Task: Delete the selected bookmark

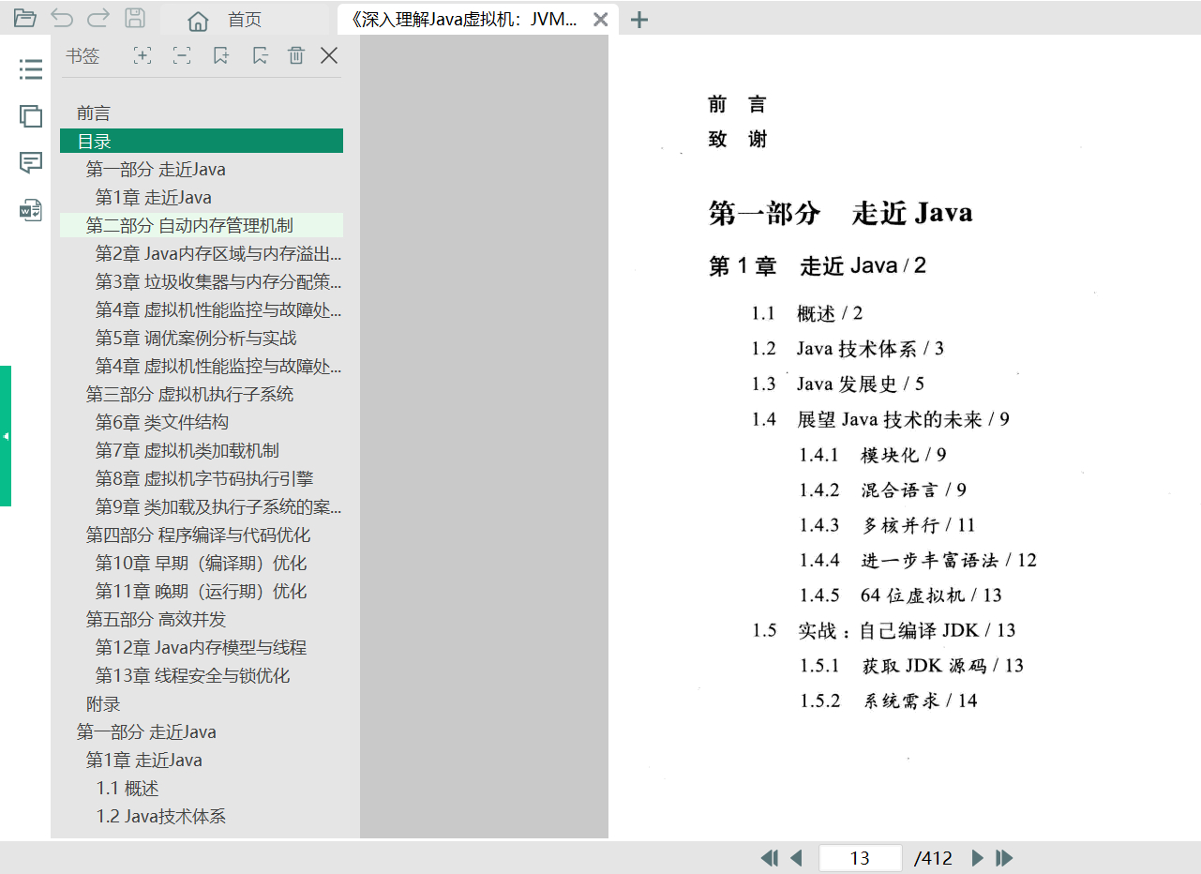Action: 296,55
